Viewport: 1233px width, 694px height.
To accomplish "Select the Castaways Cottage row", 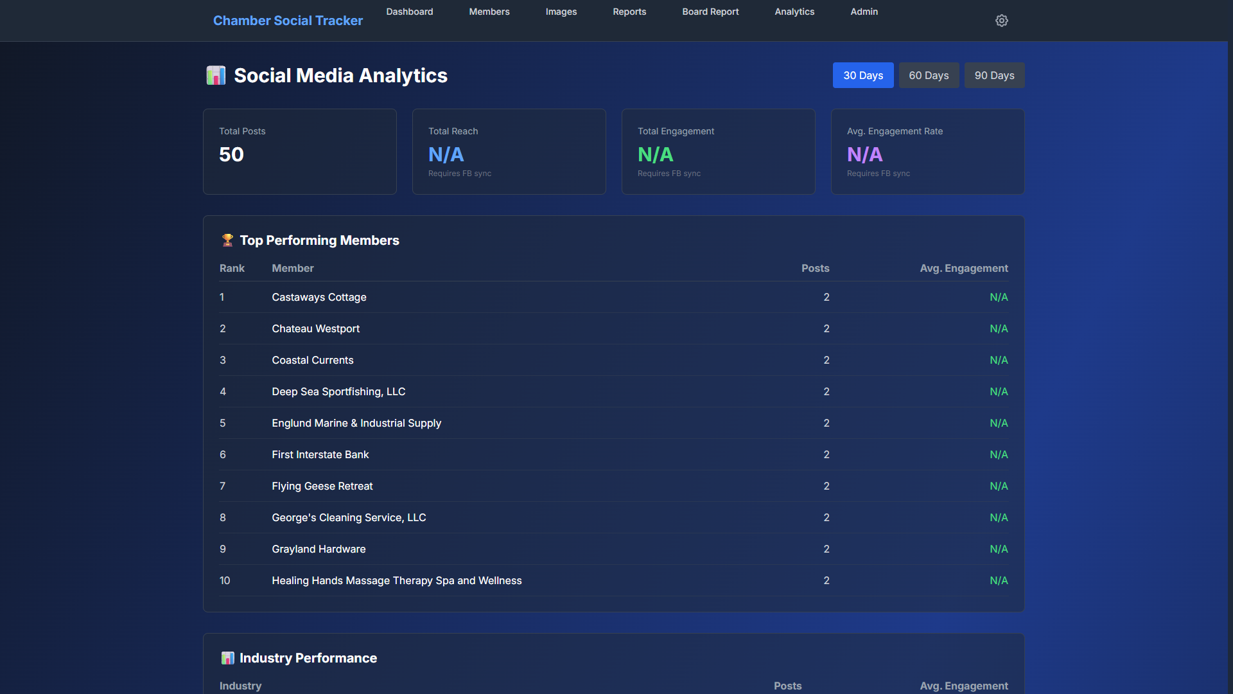I will (x=614, y=297).
